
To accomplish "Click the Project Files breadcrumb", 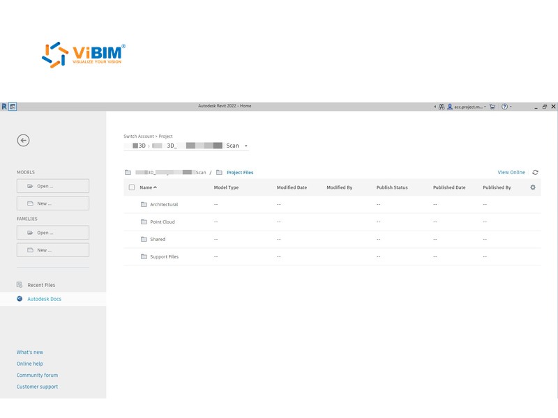I will coord(240,172).
